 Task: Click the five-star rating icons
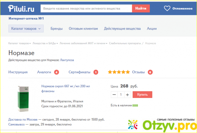(x=119, y=72)
